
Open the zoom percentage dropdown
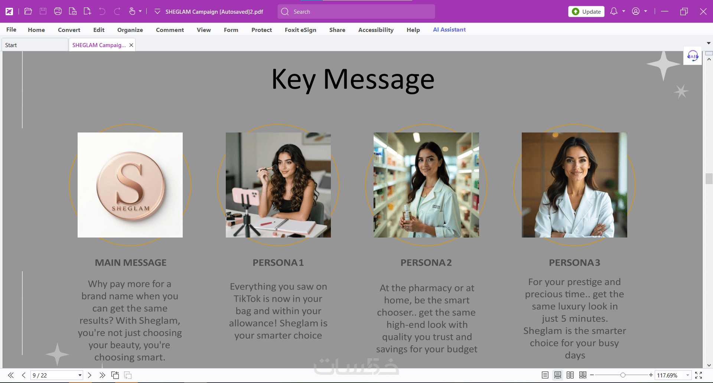click(688, 375)
